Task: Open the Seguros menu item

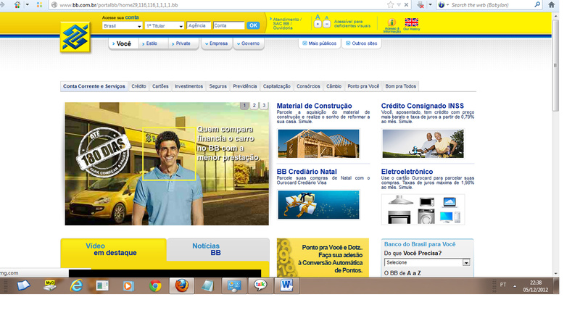Action: click(x=218, y=86)
